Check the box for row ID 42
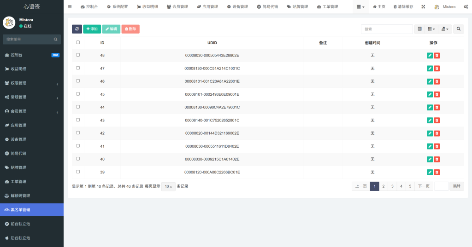472x247 pixels. pos(78,132)
